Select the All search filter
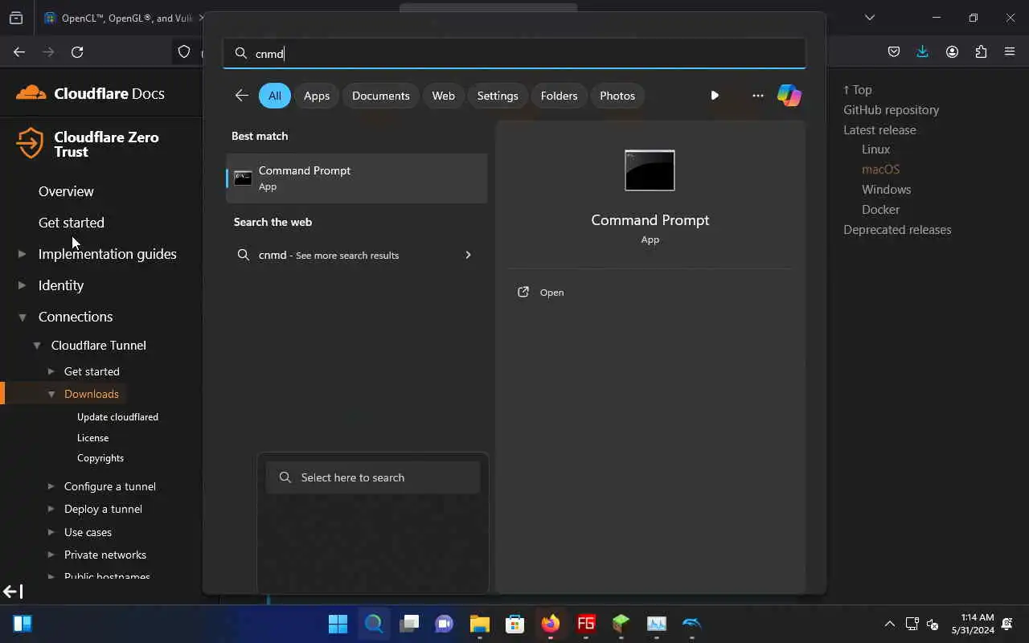 (275, 96)
